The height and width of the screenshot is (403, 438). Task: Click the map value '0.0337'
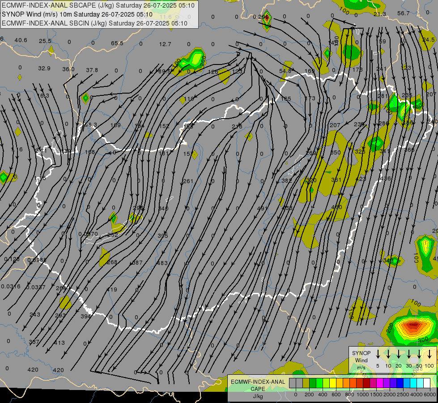click(x=36, y=287)
